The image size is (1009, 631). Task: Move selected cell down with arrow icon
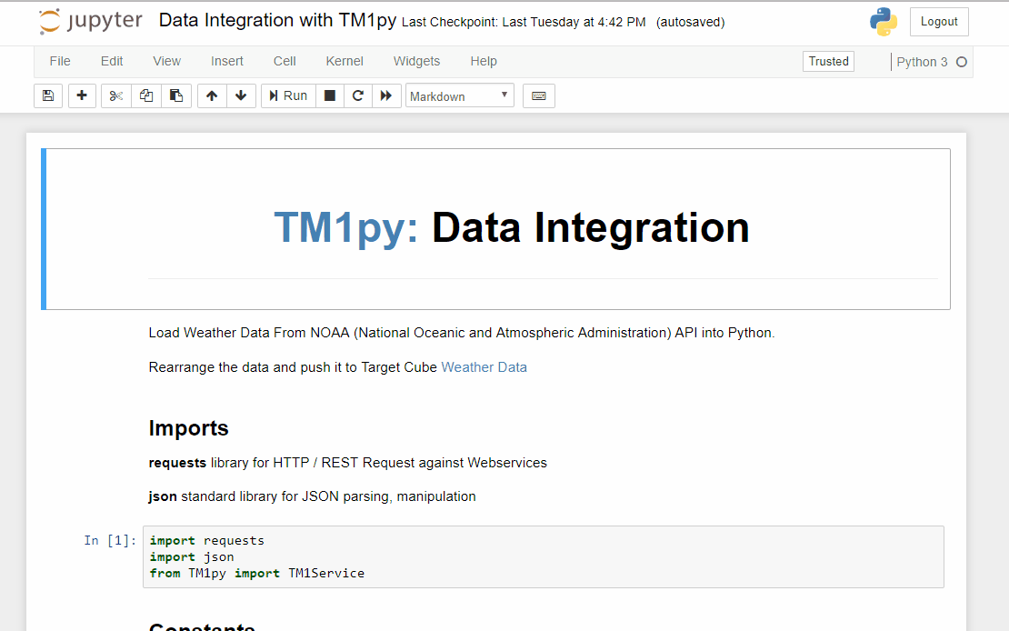[241, 95]
